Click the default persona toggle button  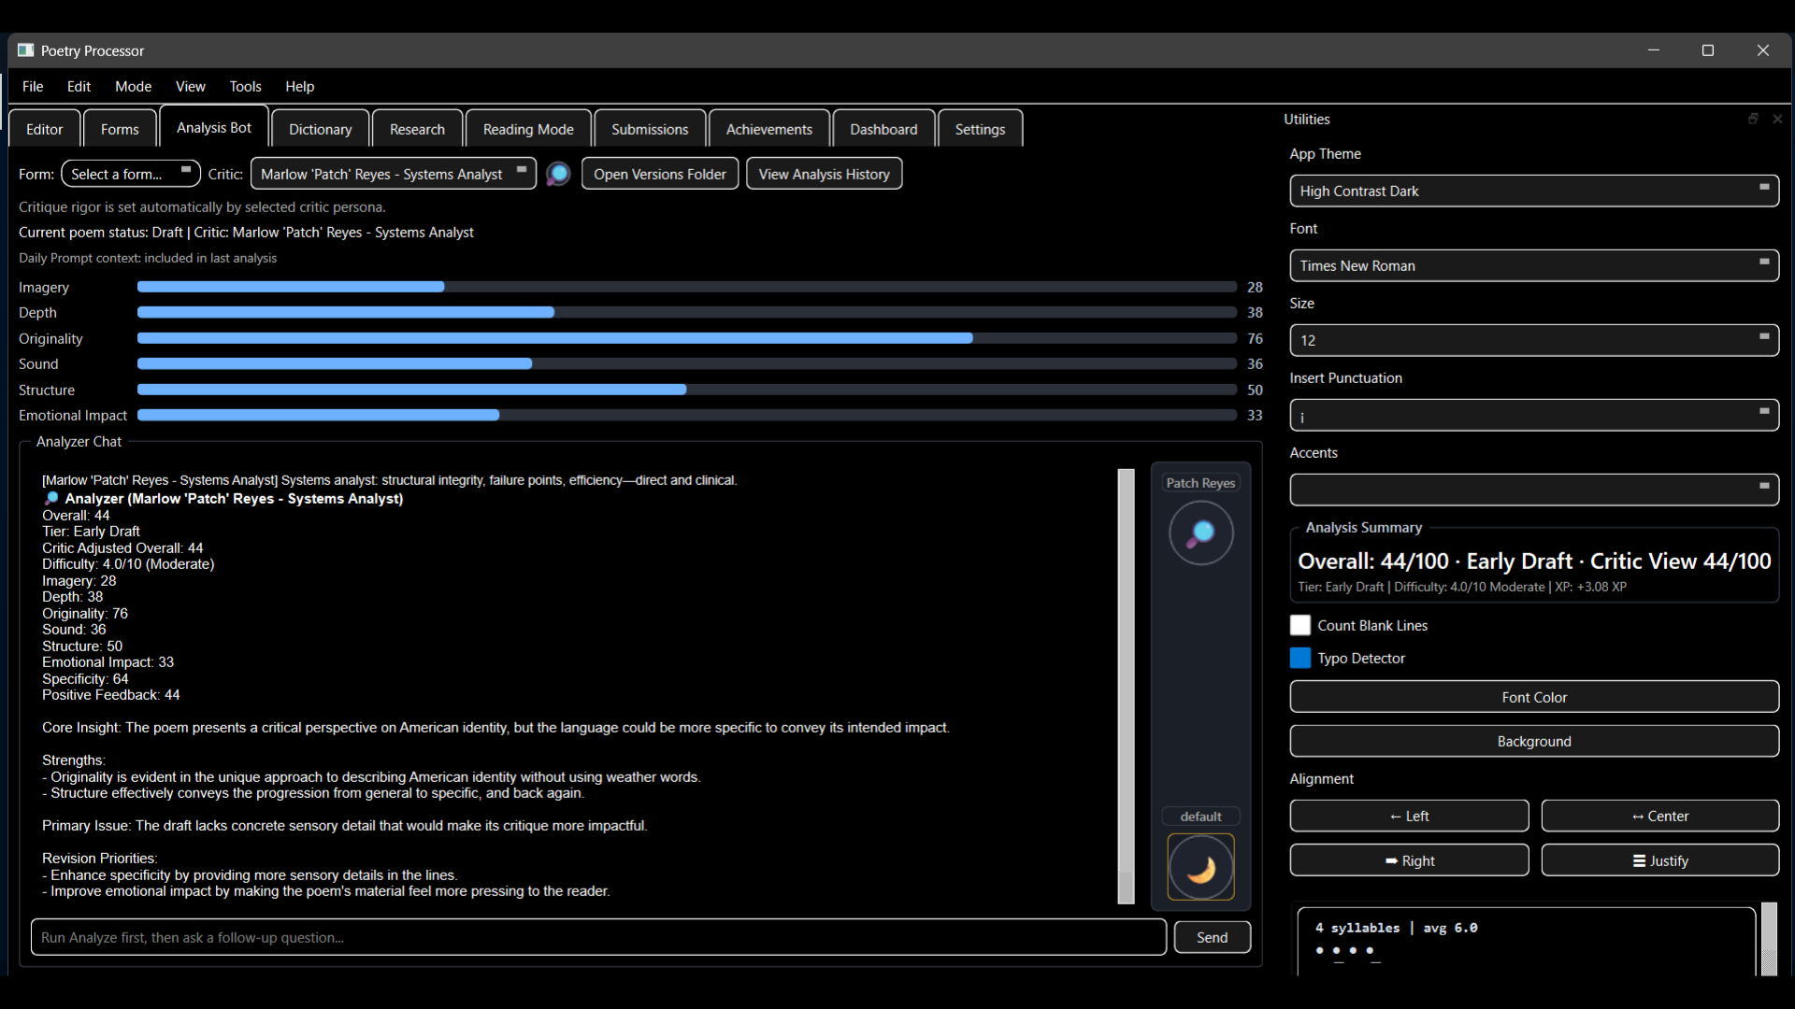coord(1200,816)
